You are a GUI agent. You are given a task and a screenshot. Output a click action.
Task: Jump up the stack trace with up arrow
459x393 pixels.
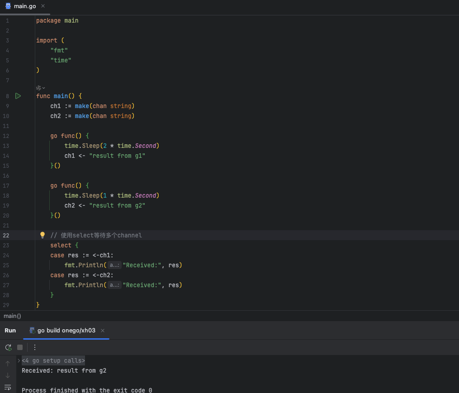[8, 364]
